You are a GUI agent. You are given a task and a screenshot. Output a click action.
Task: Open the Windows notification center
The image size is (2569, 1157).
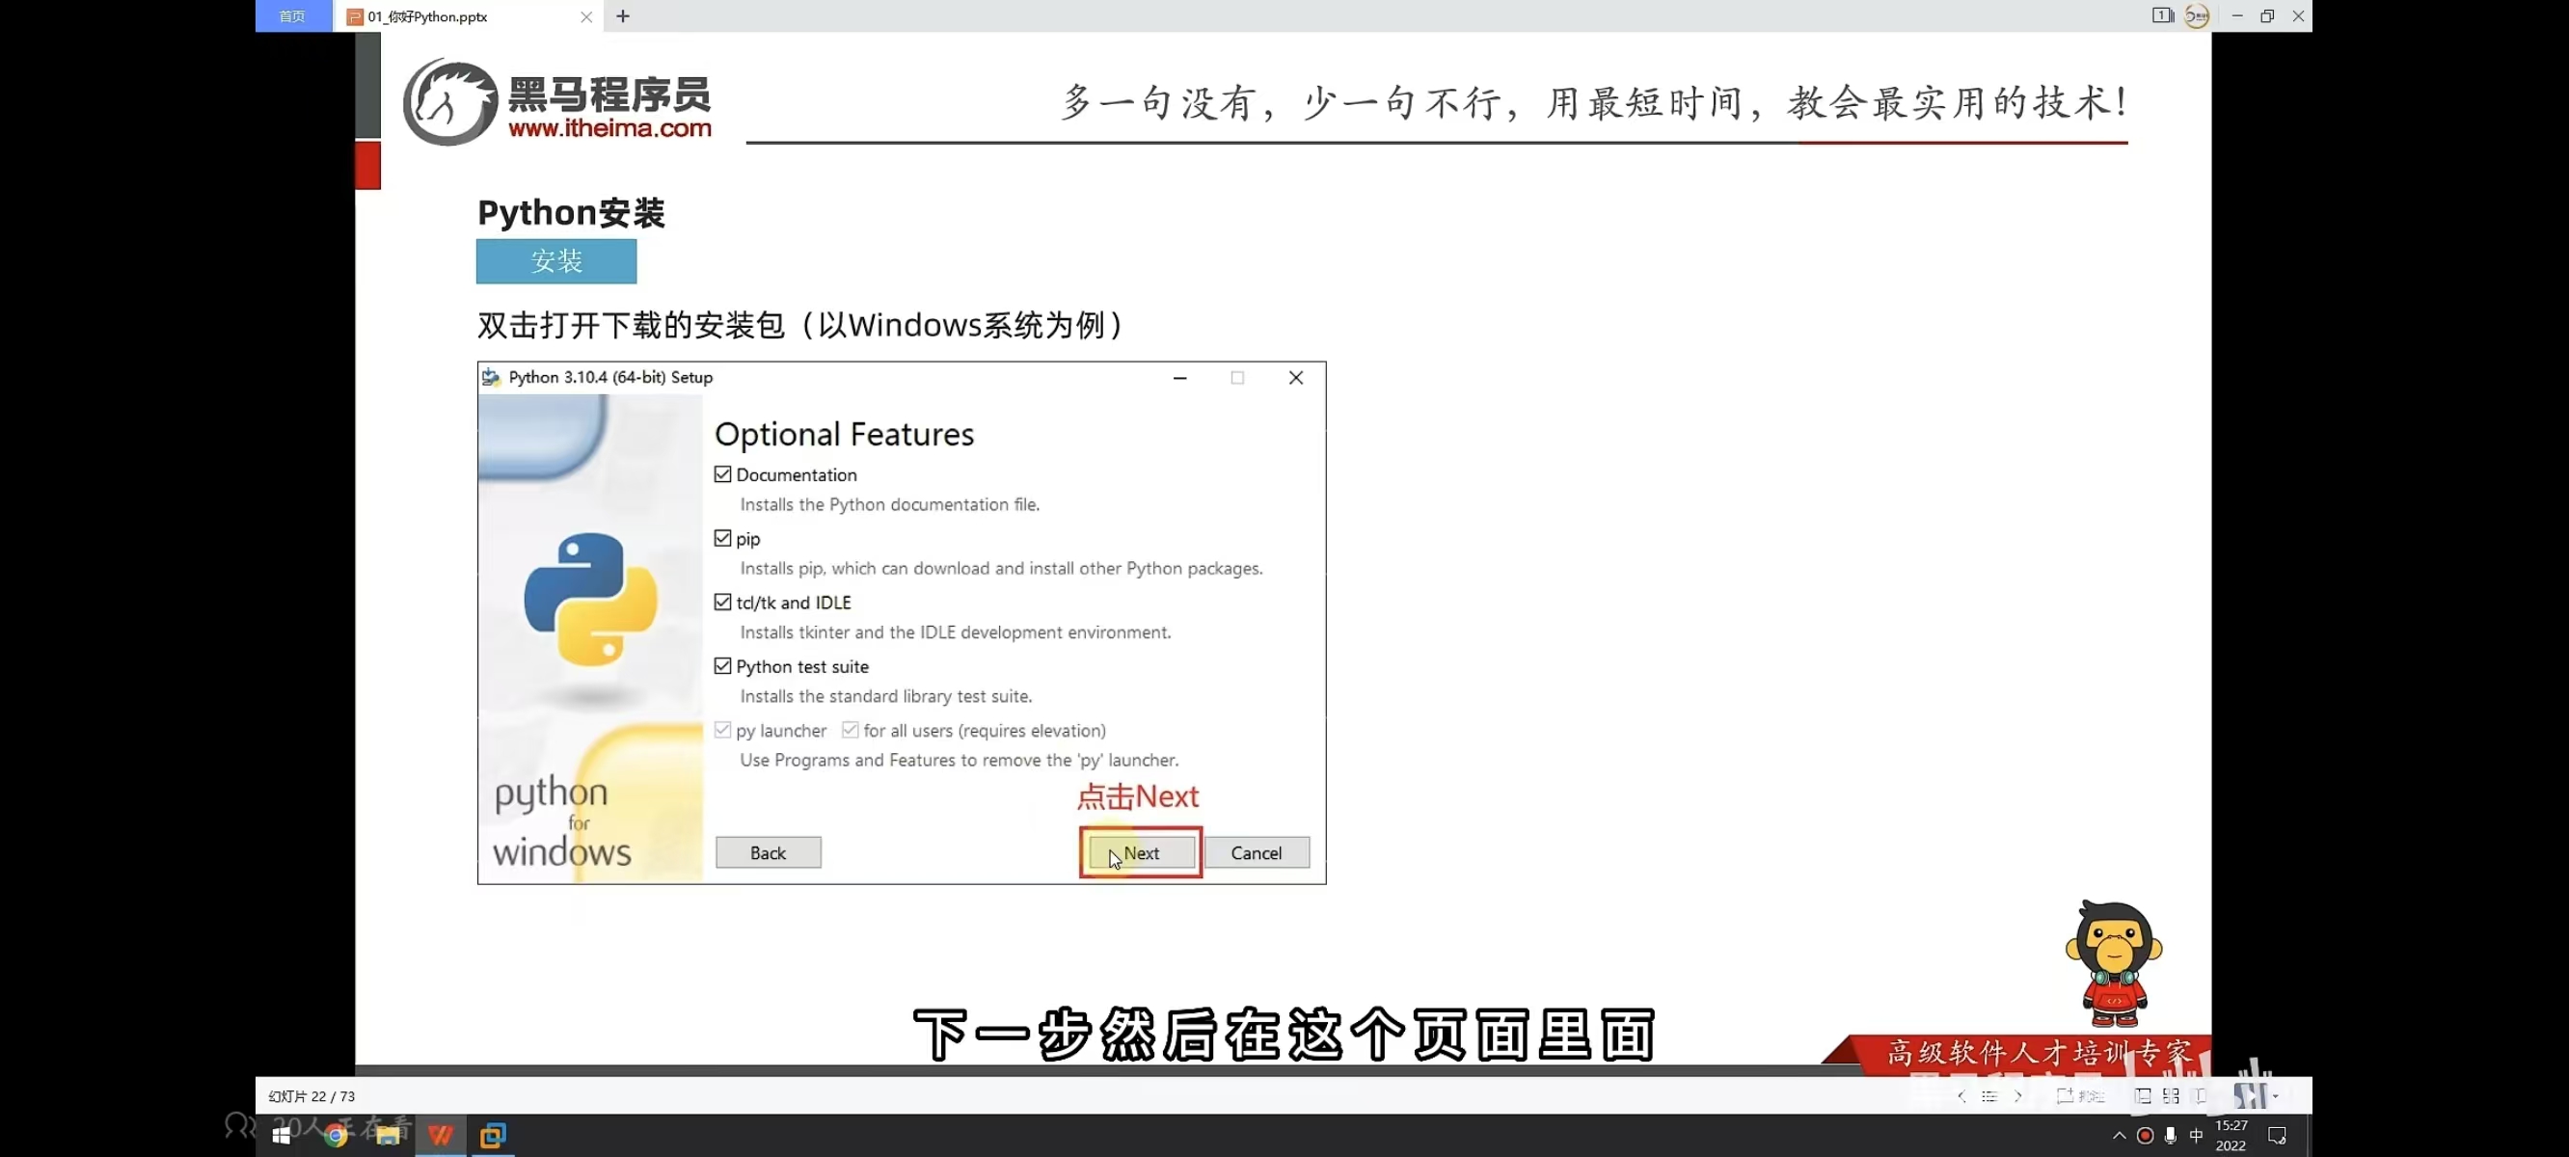point(2277,1135)
